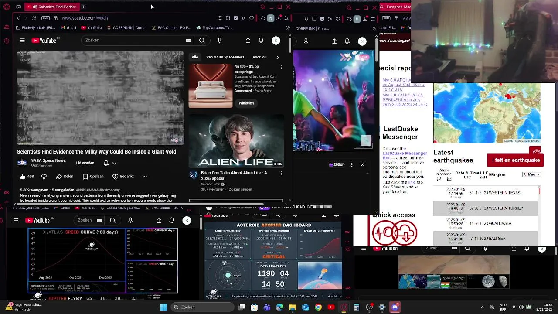Screen dimensions: 558x314
Task: Select the WESTERN TURKEY earthquake row
Action: coord(486,208)
